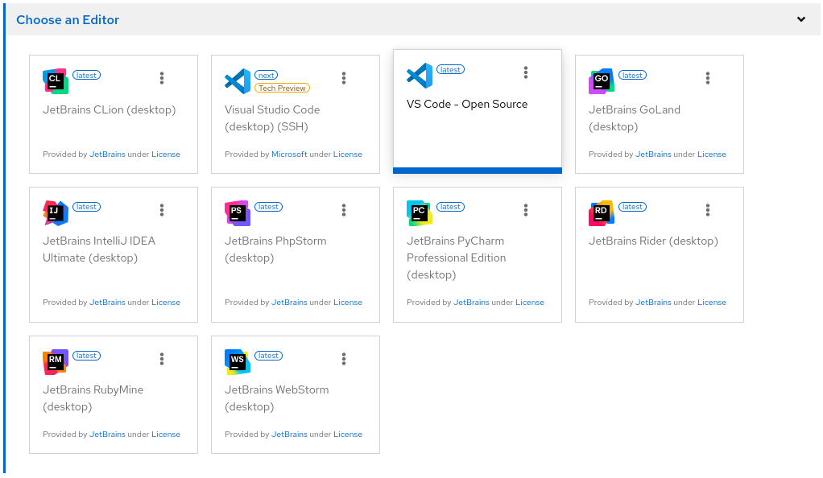
Task: Click the WebStorm logo icon
Action: click(238, 362)
